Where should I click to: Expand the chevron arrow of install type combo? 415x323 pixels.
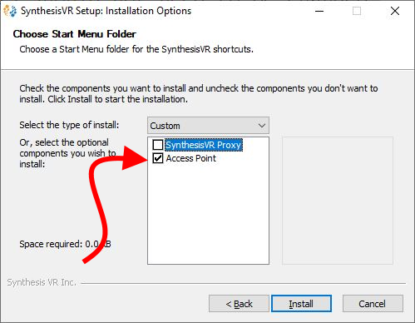pyautogui.click(x=262, y=126)
